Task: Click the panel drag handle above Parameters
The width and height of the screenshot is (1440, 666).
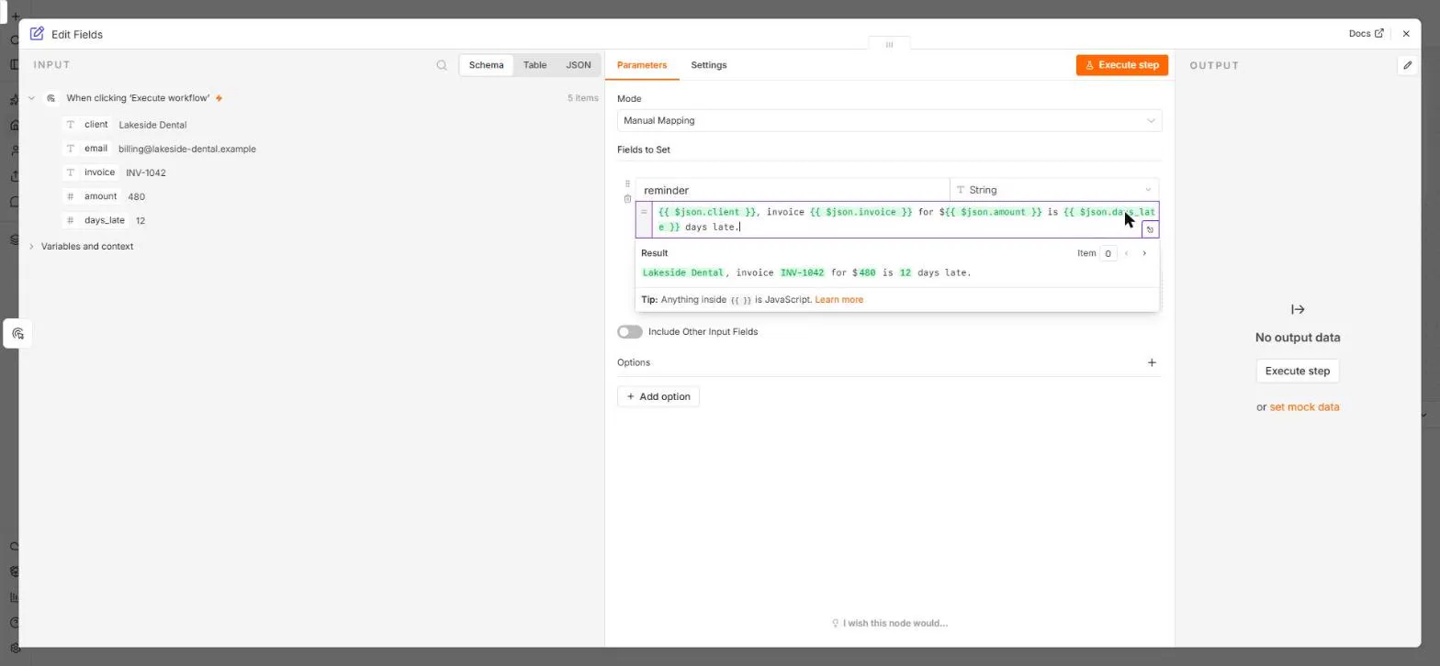Action: point(889,44)
